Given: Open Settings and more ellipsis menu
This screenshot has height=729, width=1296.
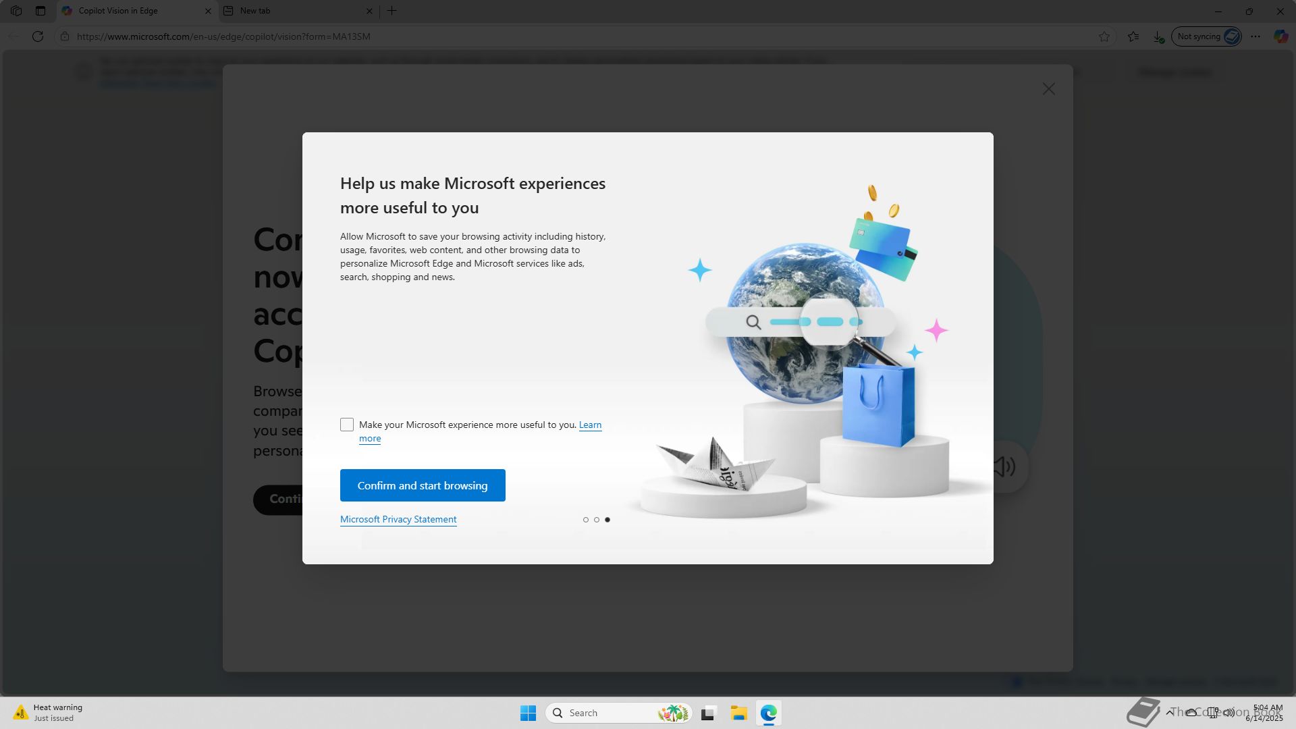Looking at the screenshot, I should click(1255, 36).
